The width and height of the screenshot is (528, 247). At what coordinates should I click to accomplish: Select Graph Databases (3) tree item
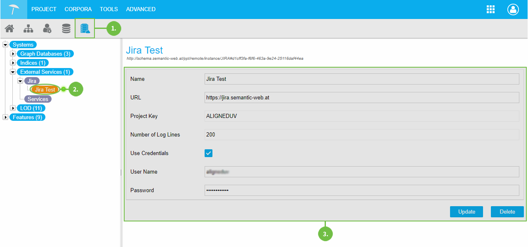(45, 54)
